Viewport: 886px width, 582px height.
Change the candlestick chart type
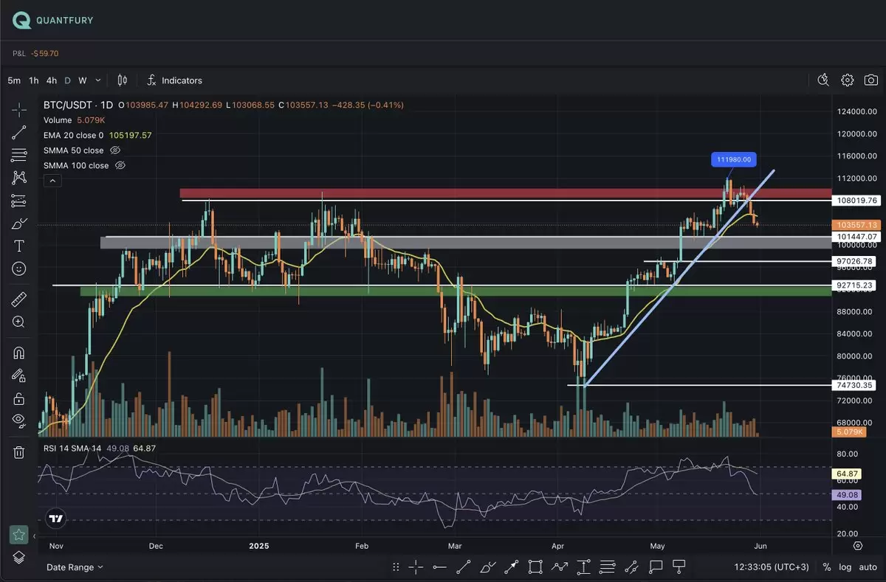coord(123,80)
